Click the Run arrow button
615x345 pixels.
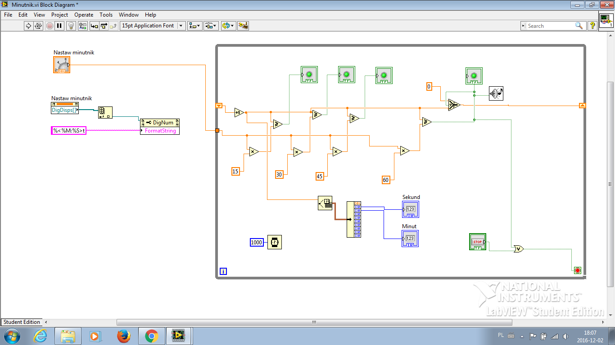(28, 26)
